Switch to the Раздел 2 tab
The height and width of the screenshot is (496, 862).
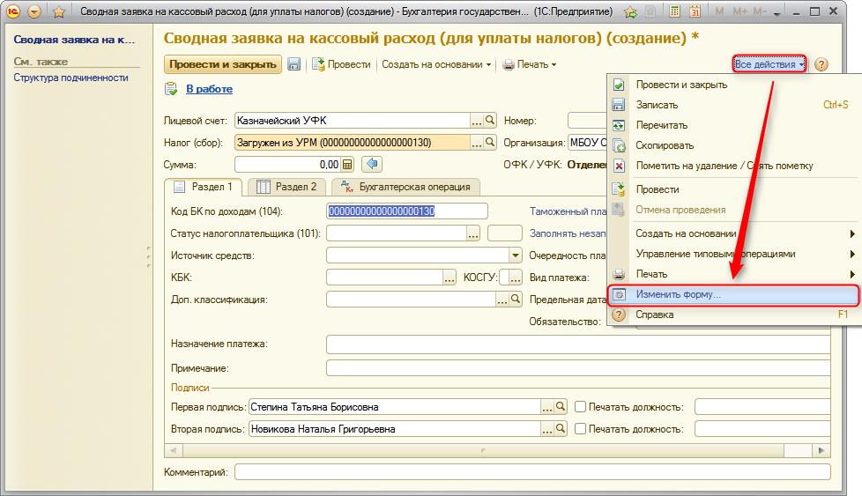286,187
